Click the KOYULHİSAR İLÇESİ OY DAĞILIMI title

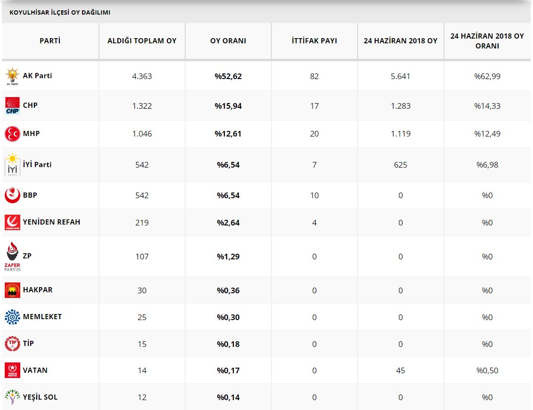(x=60, y=13)
